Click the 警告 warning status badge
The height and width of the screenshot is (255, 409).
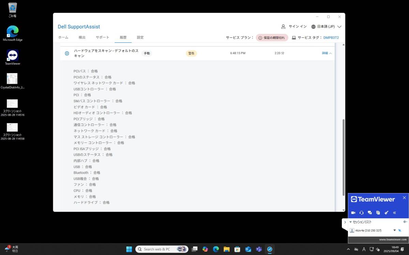point(191,53)
